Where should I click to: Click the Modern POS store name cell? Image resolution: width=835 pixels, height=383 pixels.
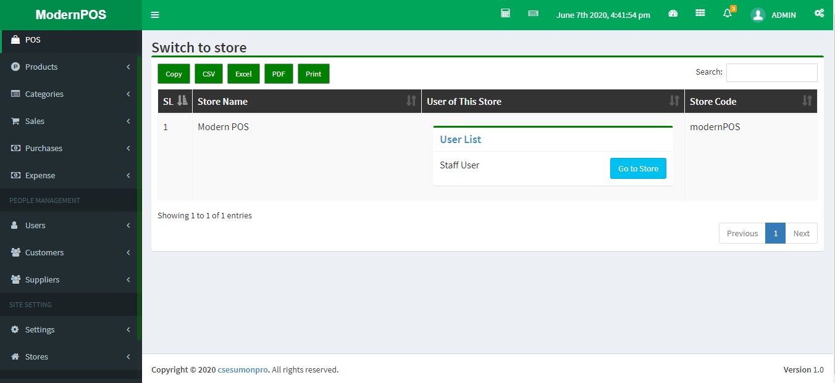[306, 157]
